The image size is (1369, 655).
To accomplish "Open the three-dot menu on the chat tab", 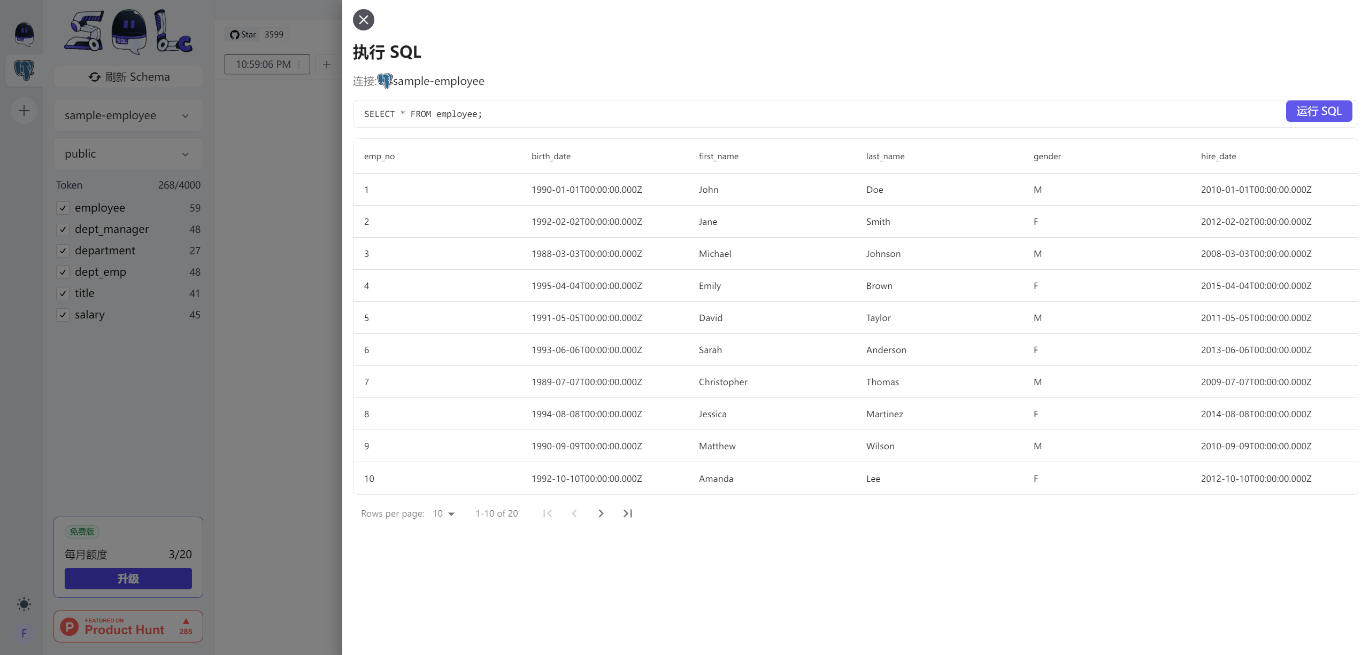I will [x=298, y=64].
